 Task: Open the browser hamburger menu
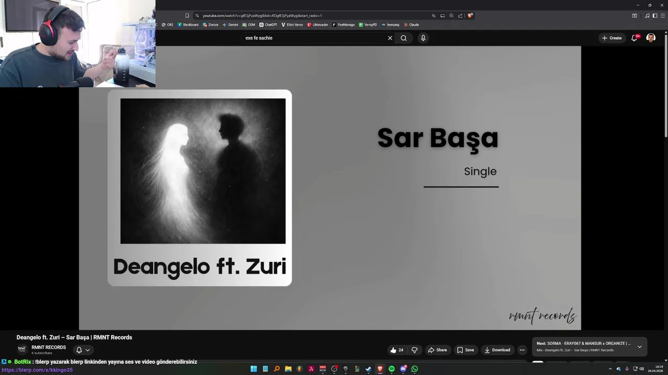point(662,16)
